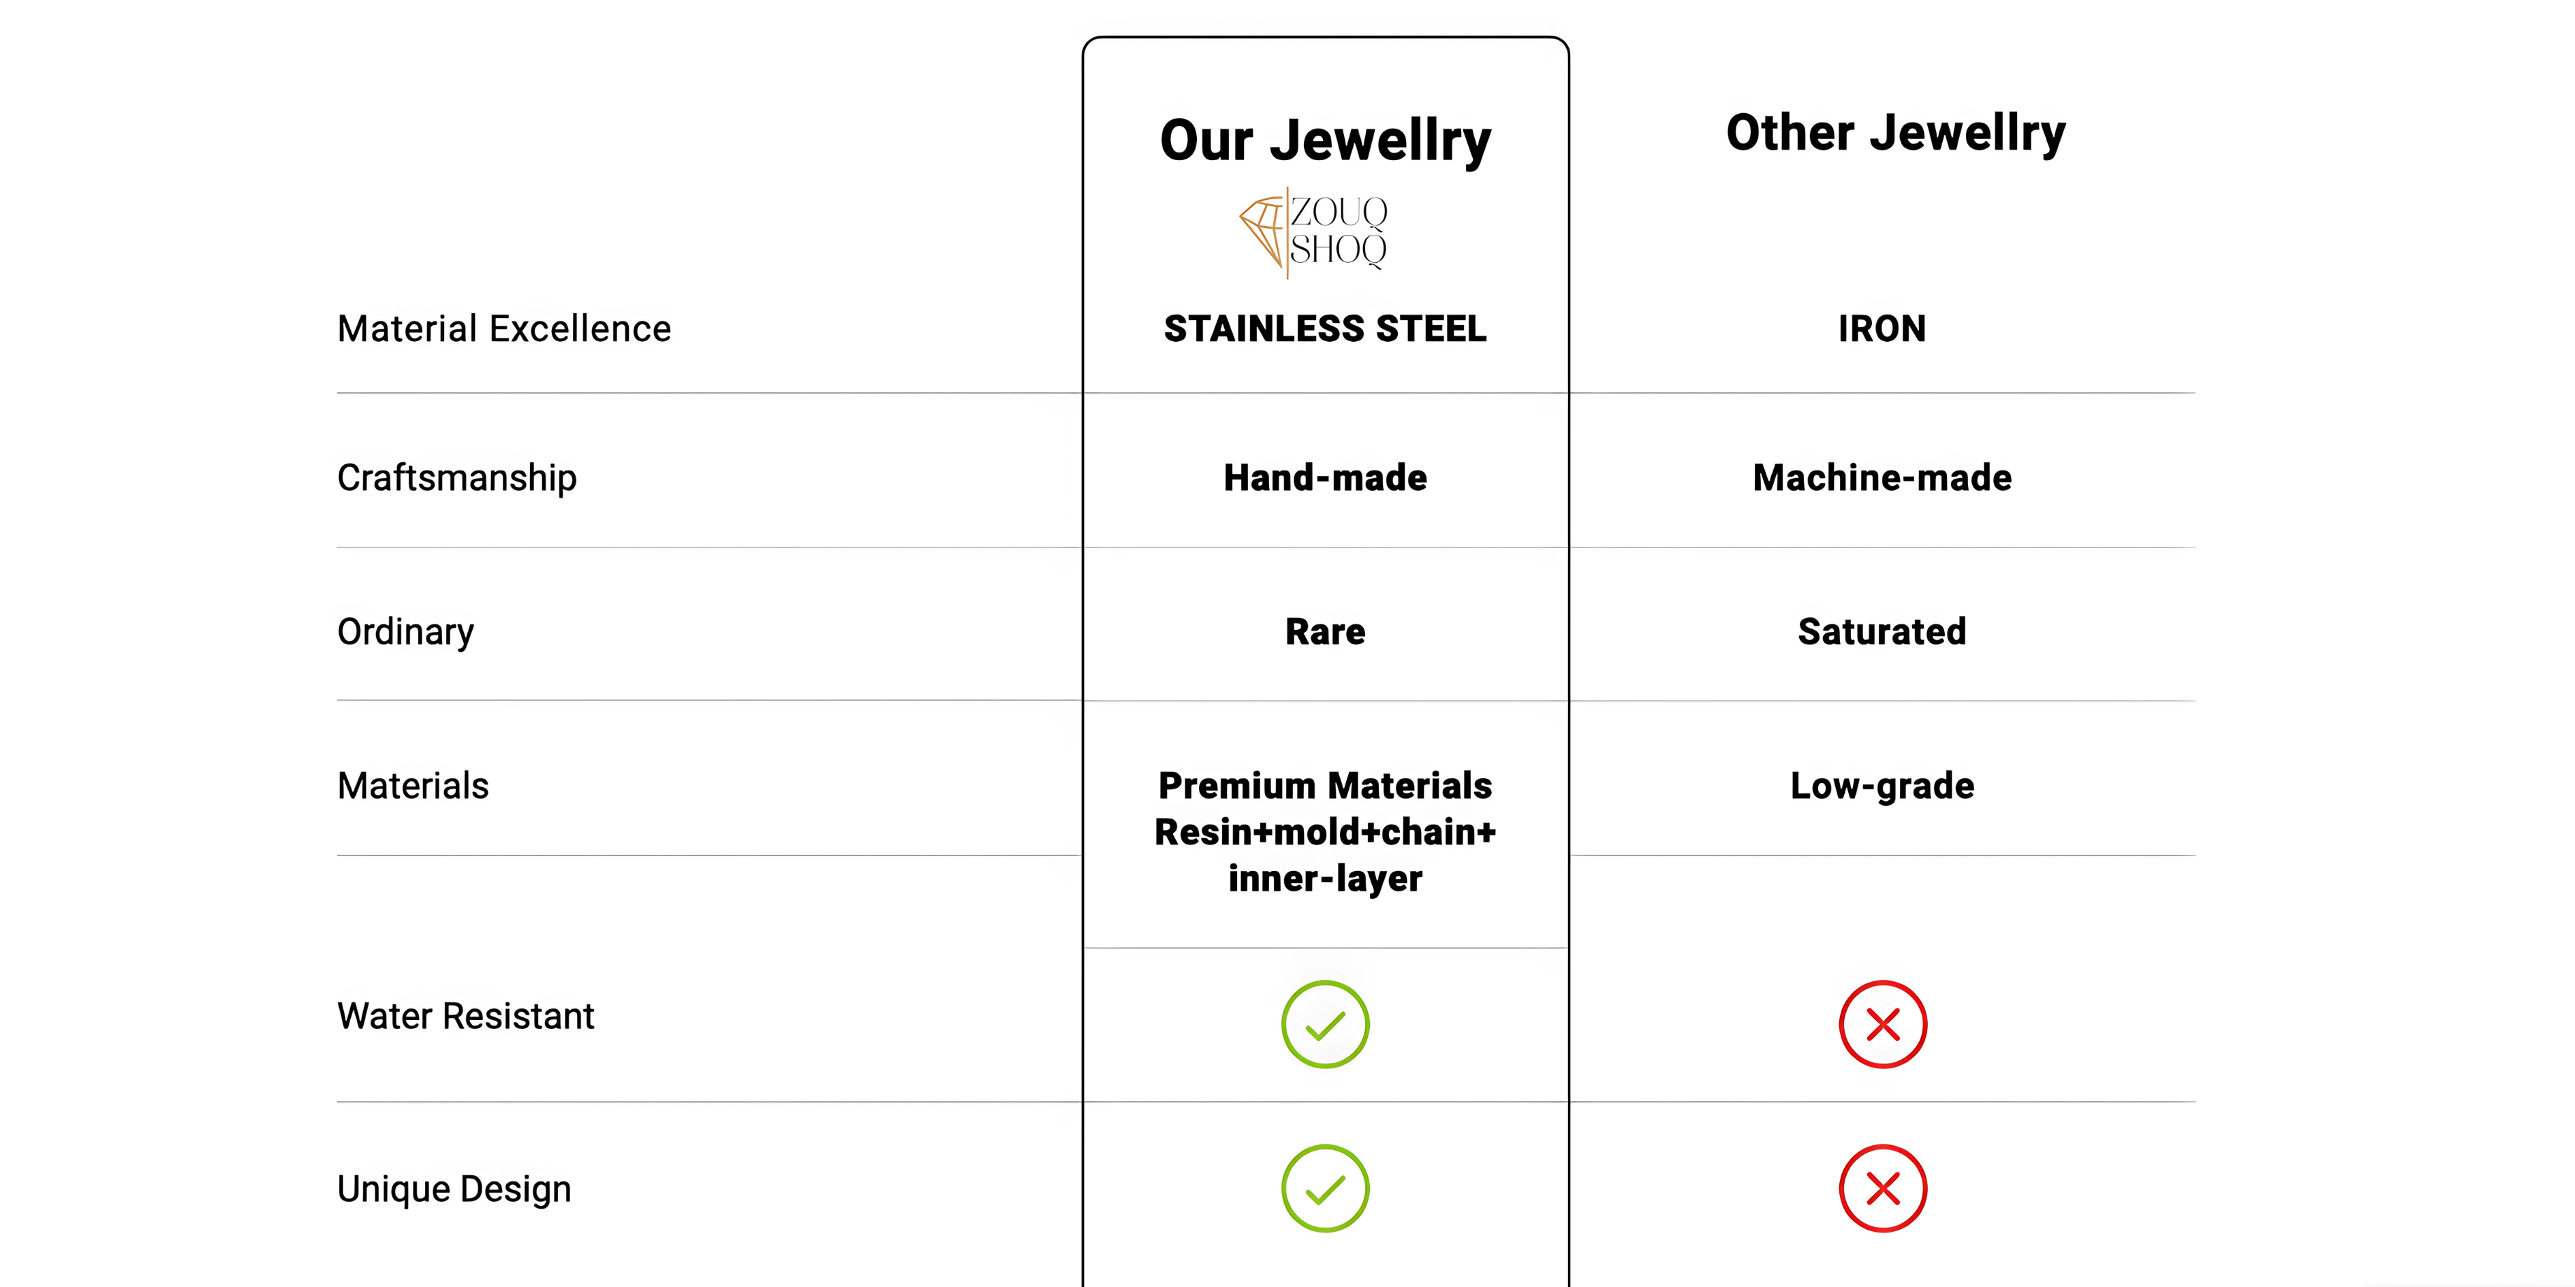Image resolution: width=2575 pixels, height=1287 pixels.
Task: Click the Materials row label
Action: point(413,786)
